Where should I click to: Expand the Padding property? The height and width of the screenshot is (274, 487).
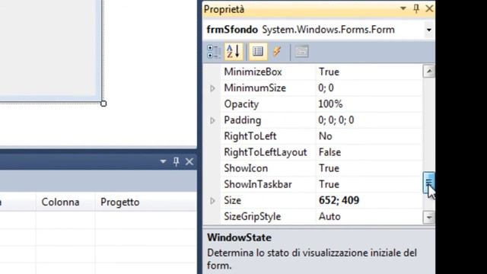click(x=213, y=120)
